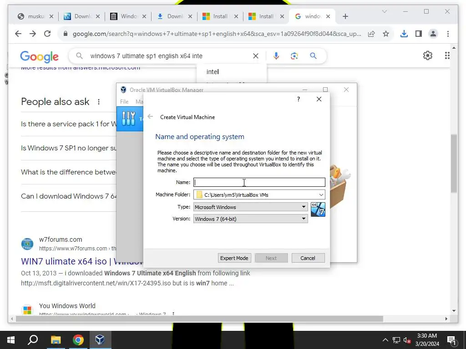Open Google quick settings gear
Screen dimensions: 466x349
pos(428,55)
